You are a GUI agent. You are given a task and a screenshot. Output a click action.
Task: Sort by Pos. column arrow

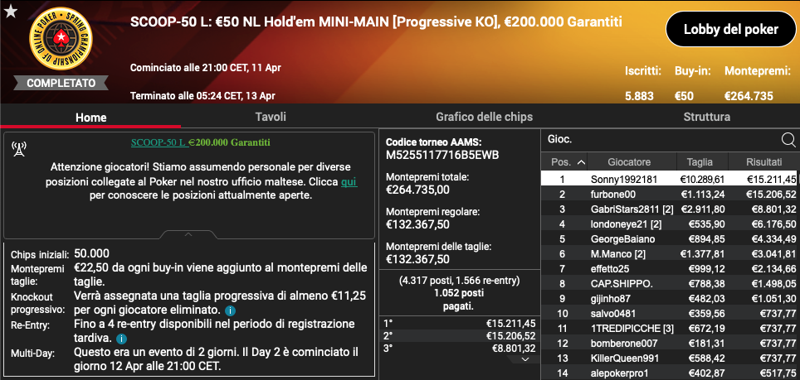pyautogui.click(x=581, y=162)
